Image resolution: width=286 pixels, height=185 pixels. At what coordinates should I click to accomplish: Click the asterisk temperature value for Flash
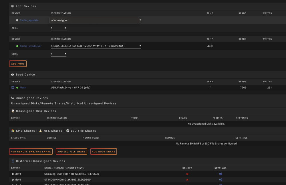[x=210, y=88]
